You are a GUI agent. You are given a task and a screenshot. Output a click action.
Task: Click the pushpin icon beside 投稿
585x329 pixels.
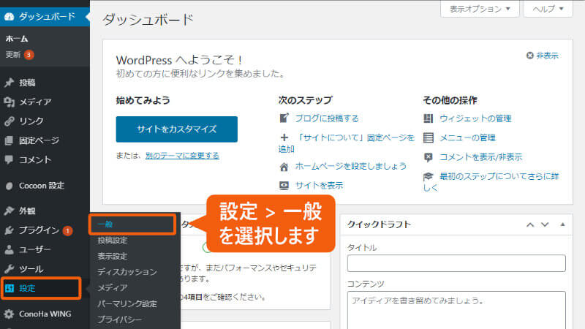(x=9, y=83)
